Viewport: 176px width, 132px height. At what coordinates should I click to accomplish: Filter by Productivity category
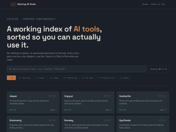pyautogui.click(x=107, y=78)
